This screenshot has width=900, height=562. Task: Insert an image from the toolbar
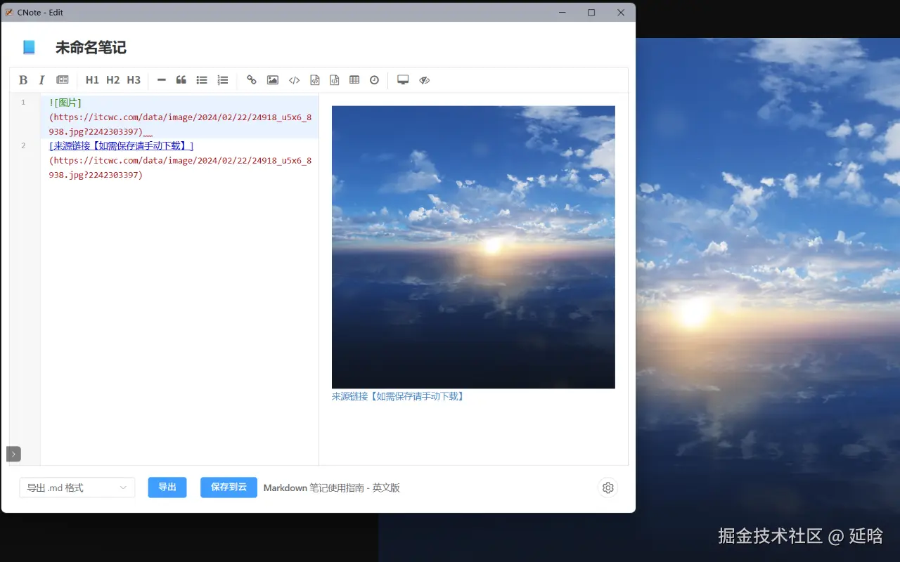point(273,80)
